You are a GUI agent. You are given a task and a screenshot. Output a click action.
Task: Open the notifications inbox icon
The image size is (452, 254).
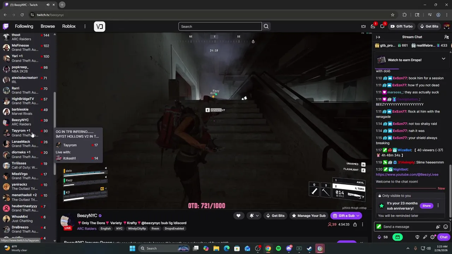[x=373, y=26]
